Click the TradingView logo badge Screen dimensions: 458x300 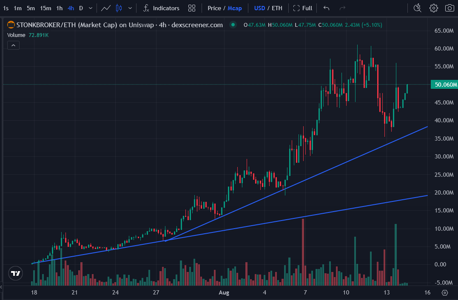pos(15,273)
